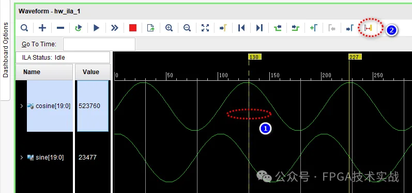Click the ILA Status: Idle text
This screenshot has width=412, height=193.
click(43, 58)
